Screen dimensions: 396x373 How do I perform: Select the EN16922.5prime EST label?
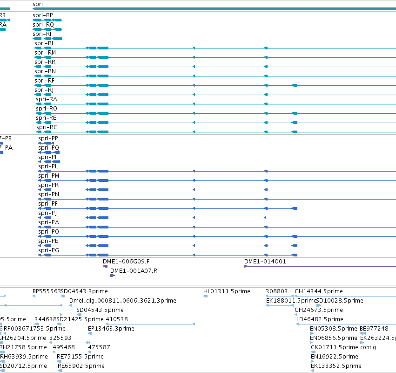click(335, 357)
